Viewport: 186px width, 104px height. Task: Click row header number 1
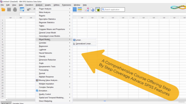(2, 20)
